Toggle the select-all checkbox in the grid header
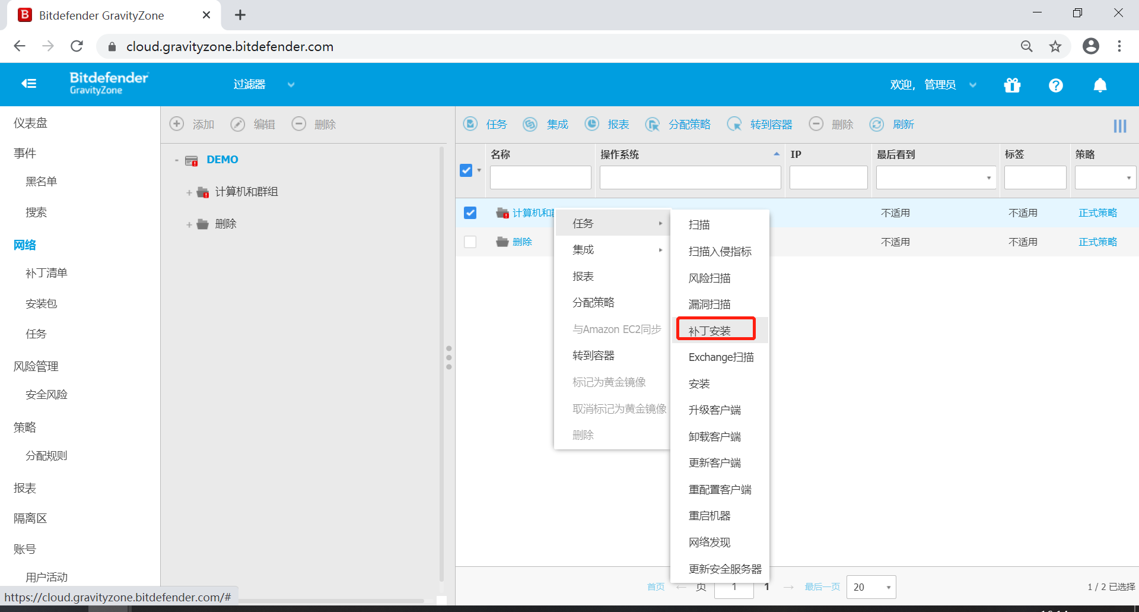The width and height of the screenshot is (1139, 612). click(x=466, y=170)
